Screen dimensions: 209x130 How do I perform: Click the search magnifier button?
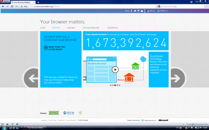click(x=206, y=6)
